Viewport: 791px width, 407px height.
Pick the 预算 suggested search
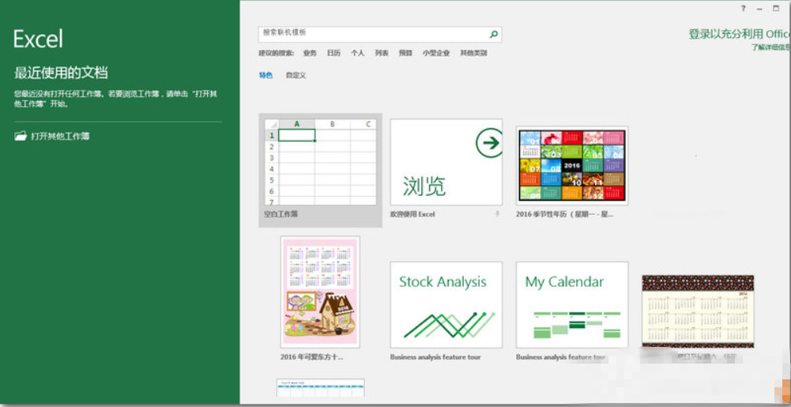(x=405, y=53)
